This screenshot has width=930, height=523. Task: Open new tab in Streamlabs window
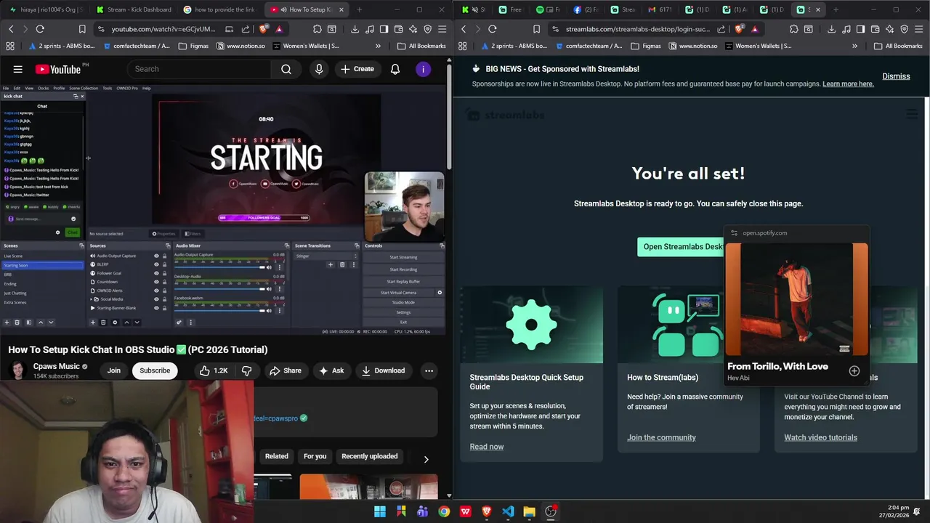pyautogui.click(x=836, y=9)
